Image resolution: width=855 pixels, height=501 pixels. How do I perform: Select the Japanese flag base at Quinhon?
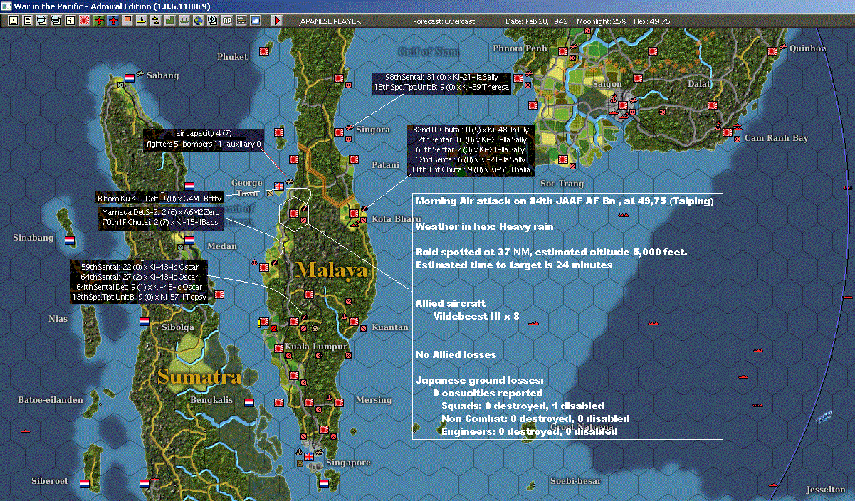(x=774, y=51)
